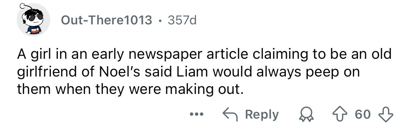Open Out-There1013's Snoo avatar

point(33,20)
